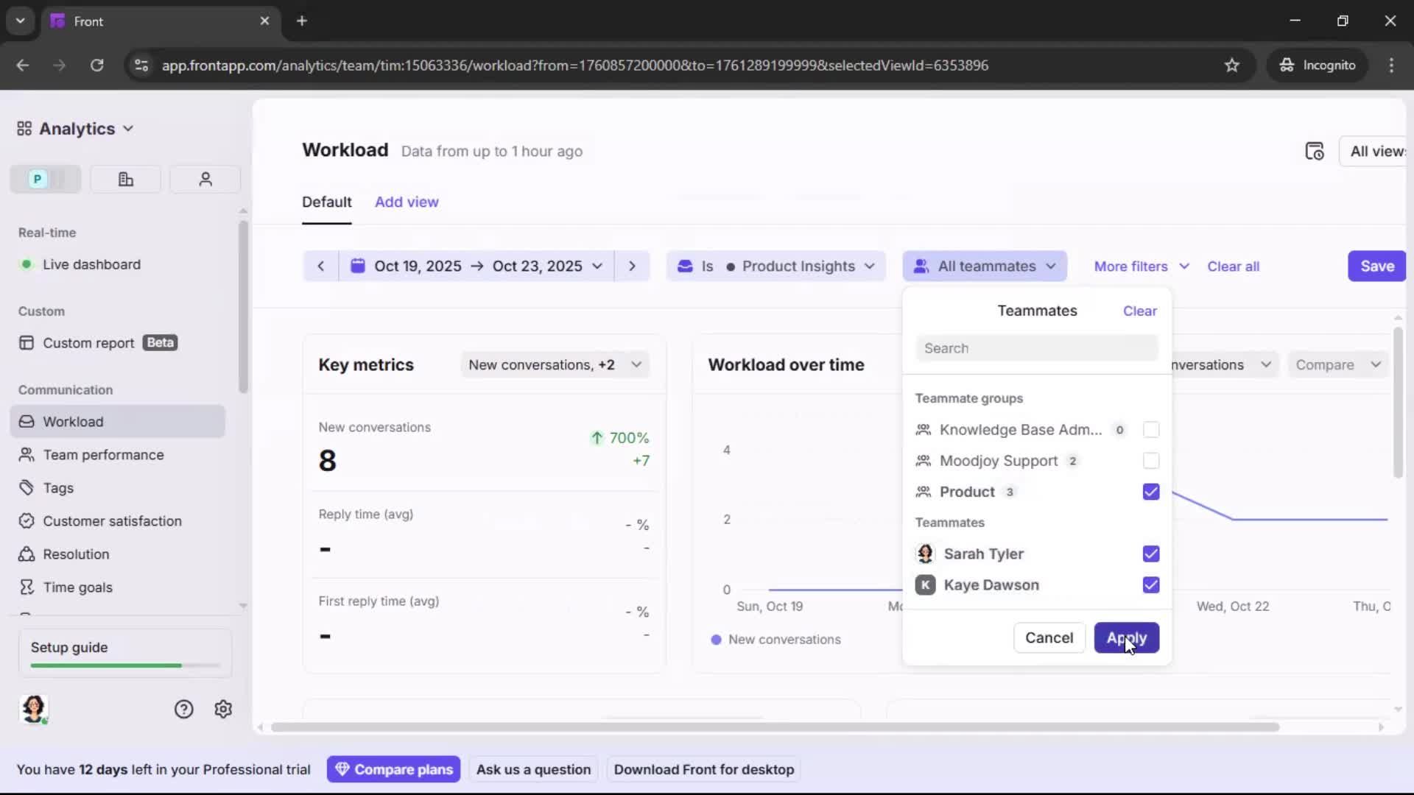Image resolution: width=1414 pixels, height=795 pixels.
Task: Expand the date range picker chevron
Action: point(598,266)
